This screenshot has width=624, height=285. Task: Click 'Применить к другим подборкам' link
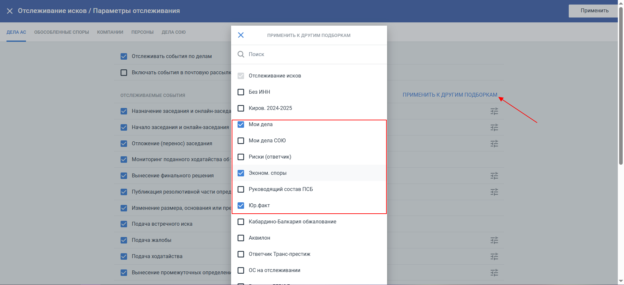click(x=450, y=95)
